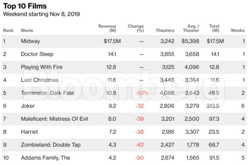
Task: Click the Addams Family, The title
Action: click(x=45, y=158)
